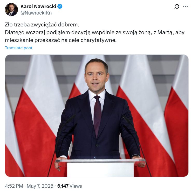The image size is (191, 191).
Task: Open the Karol Nawrocki display name link
Action: 38,6
